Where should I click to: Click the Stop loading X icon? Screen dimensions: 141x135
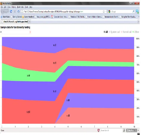coord(15,12)
